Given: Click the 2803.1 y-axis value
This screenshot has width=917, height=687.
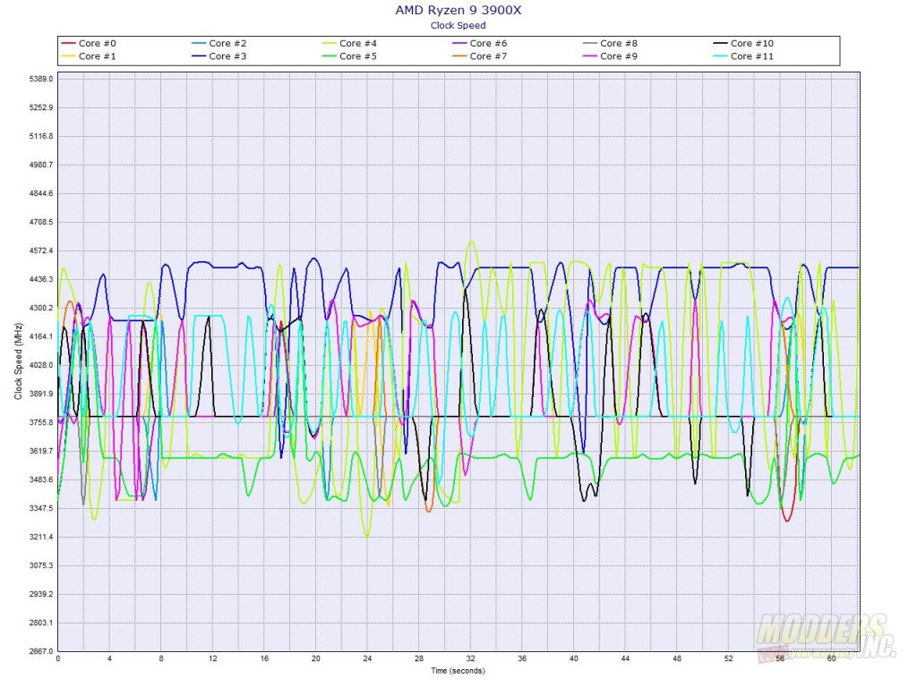Looking at the screenshot, I should [41, 623].
